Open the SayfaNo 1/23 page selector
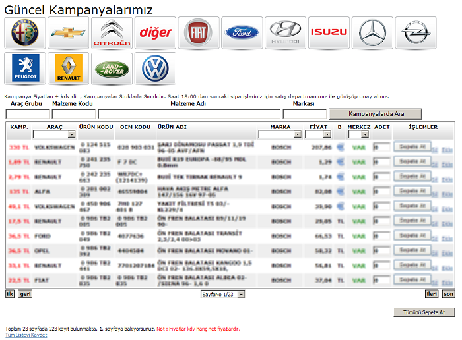 [223, 294]
